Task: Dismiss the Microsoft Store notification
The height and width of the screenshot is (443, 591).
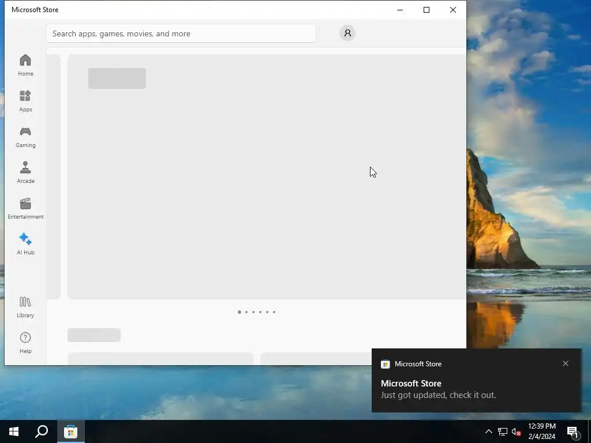Action: [x=566, y=363]
